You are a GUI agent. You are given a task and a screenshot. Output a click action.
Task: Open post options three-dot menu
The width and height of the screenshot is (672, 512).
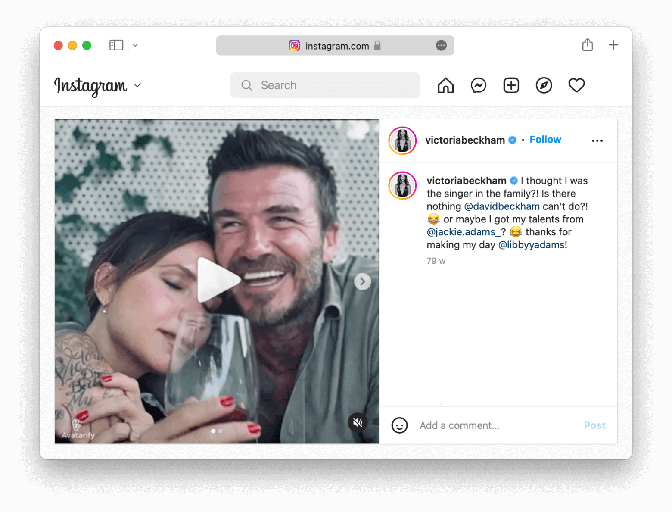[597, 140]
